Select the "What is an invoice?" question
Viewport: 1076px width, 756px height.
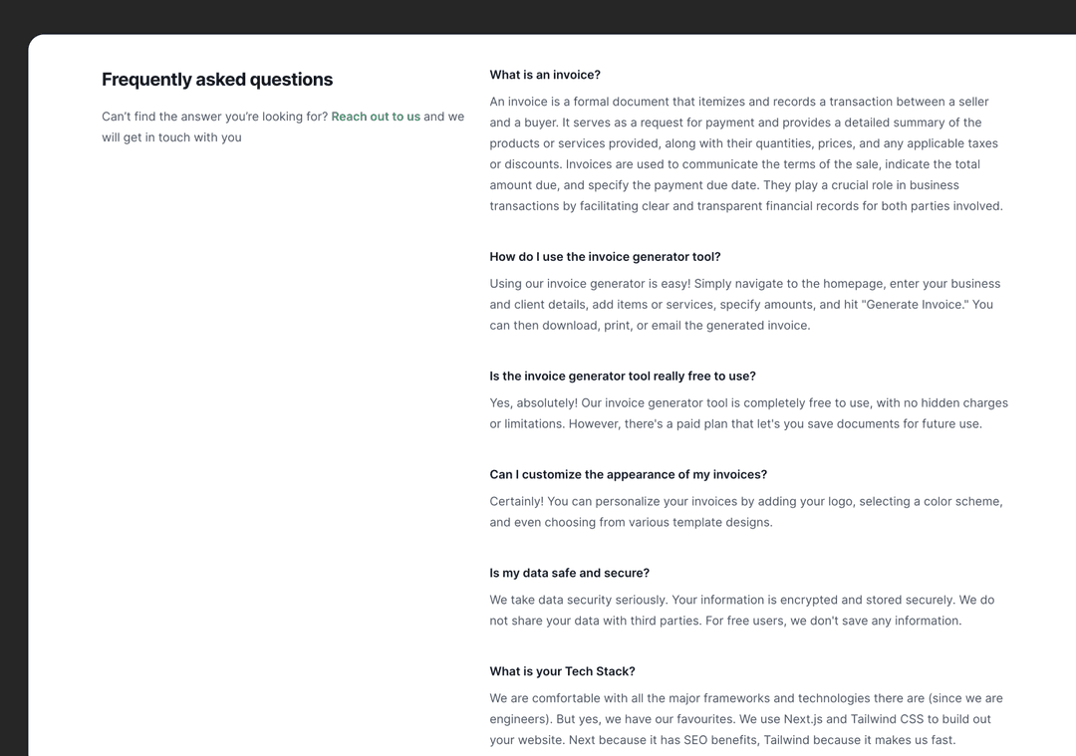545,75
